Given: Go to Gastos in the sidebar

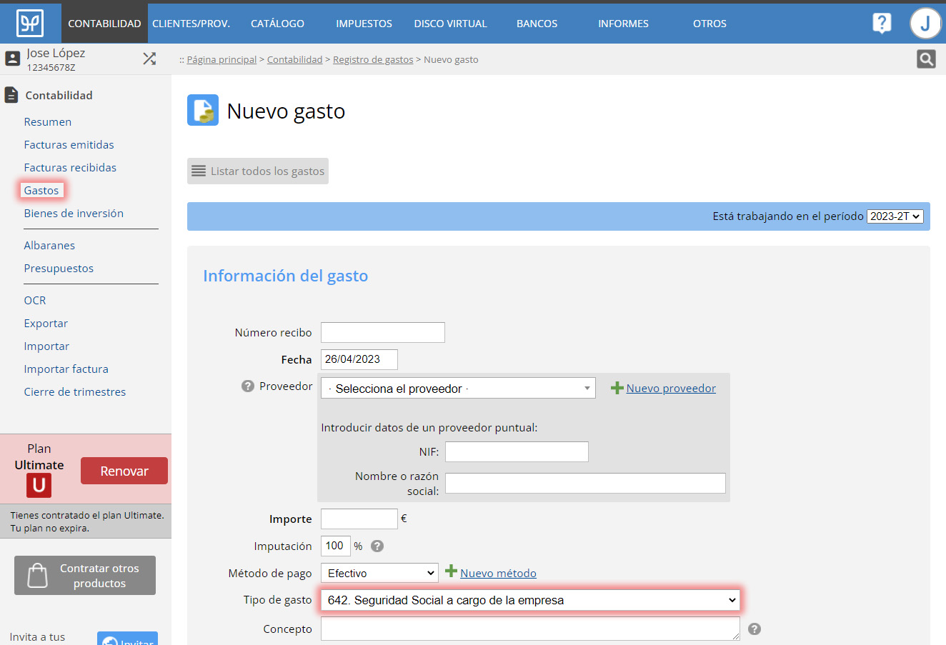Looking at the screenshot, I should pyautogui.click(x=41, y=191).
